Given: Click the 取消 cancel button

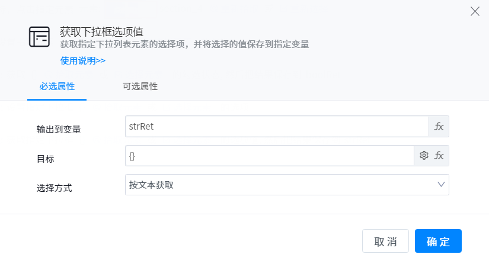Looking at the screenshot, I should click(x=385, y=242).
